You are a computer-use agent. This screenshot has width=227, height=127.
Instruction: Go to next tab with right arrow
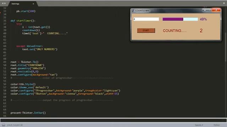click(5, 3)
